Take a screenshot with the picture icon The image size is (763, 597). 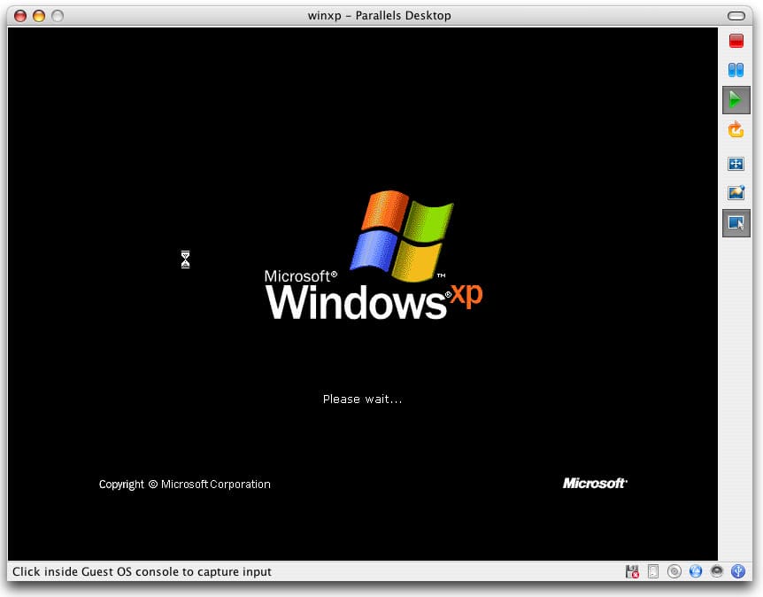(736, 193)
